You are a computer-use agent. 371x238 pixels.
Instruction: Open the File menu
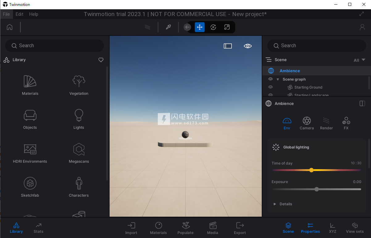(6, 14)
